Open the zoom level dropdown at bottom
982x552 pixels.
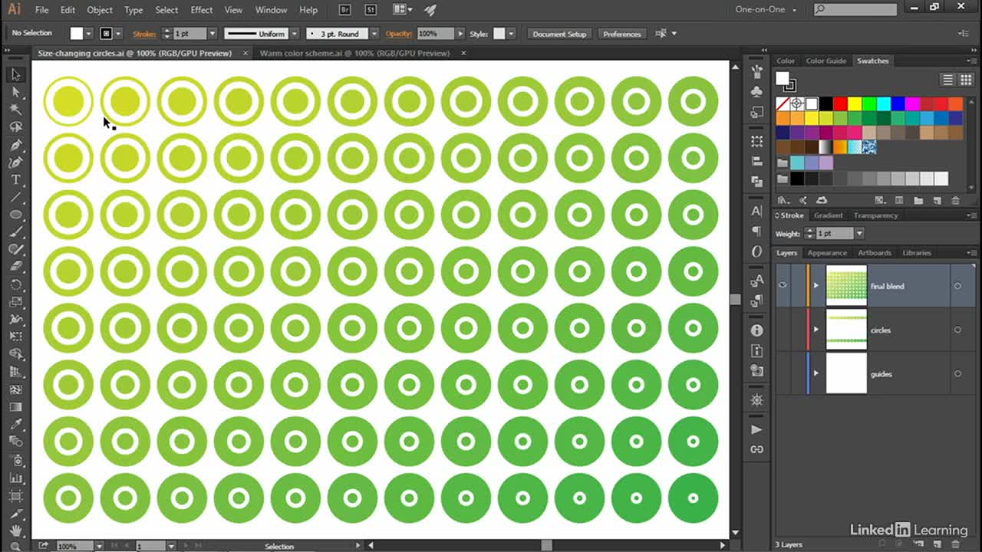click(x=99, y=546)
